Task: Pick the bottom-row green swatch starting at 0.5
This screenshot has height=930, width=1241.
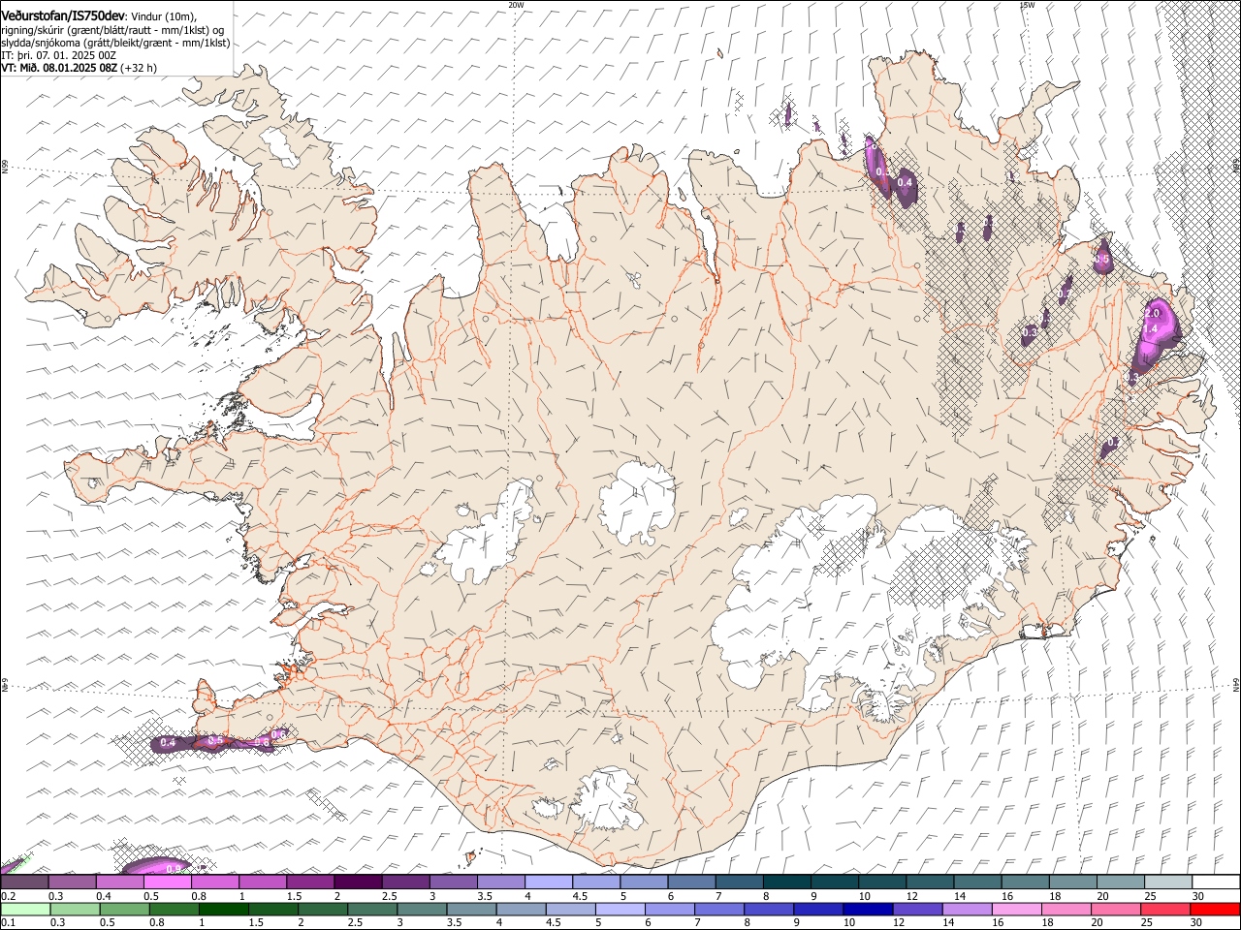Action: tap(124, 910)
